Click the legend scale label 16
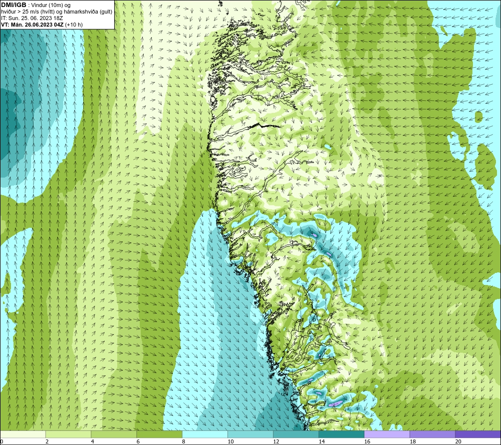The width and height of the screenshot is (501, 445). pyautogui.click(x=367, y=441)
